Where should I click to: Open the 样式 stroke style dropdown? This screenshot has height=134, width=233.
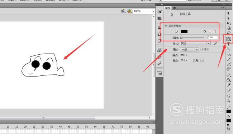tap(195, 43)
